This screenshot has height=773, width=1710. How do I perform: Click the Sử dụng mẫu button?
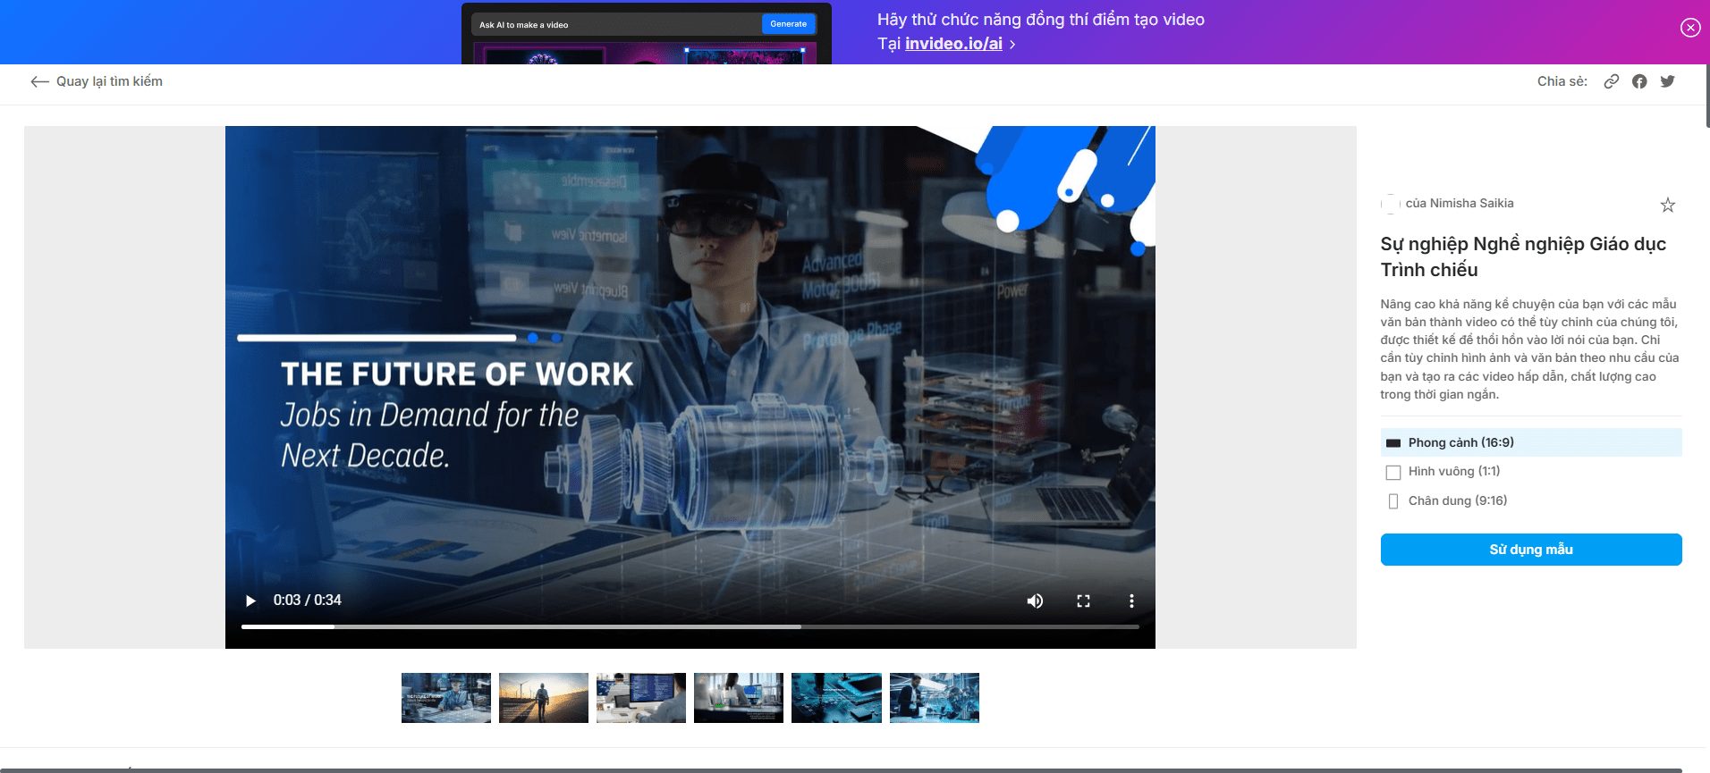click(x=1530, y=550)
